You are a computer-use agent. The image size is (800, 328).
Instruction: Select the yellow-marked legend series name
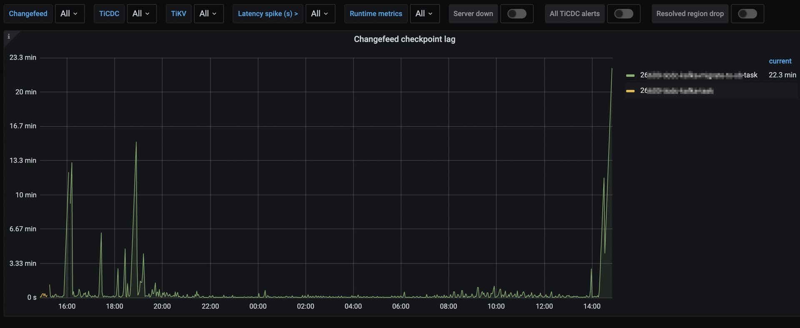tap(677, 90)
